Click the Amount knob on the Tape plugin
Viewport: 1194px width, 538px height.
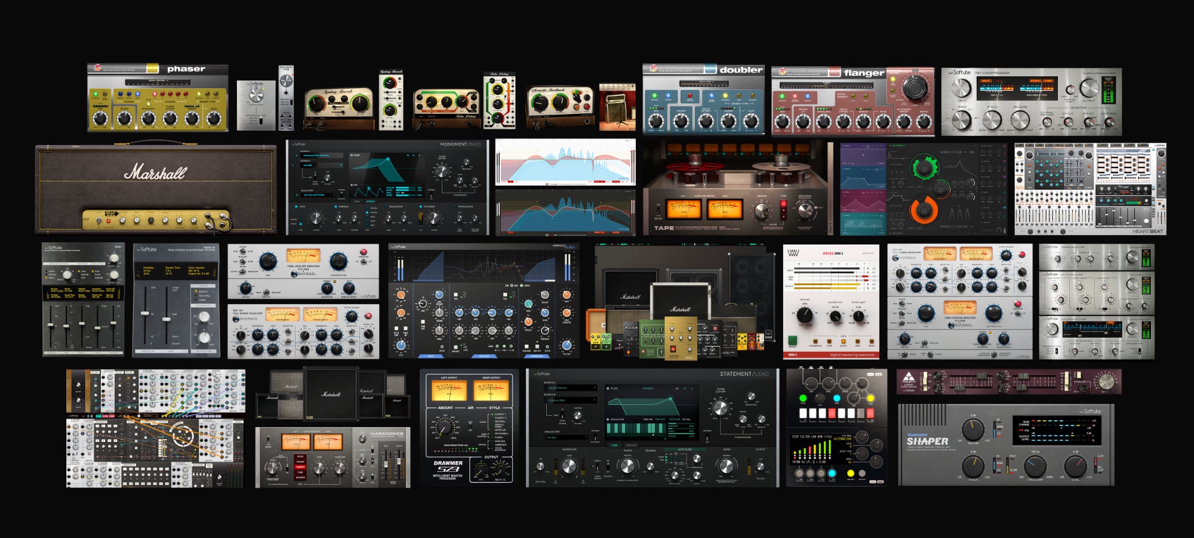coord(761,211)
